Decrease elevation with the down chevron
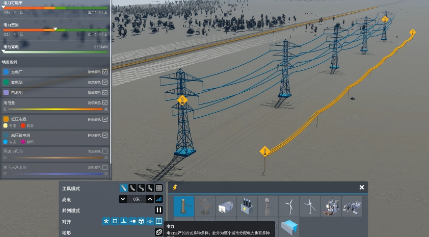This screenshot has height=237, width=429. (123, 199)
